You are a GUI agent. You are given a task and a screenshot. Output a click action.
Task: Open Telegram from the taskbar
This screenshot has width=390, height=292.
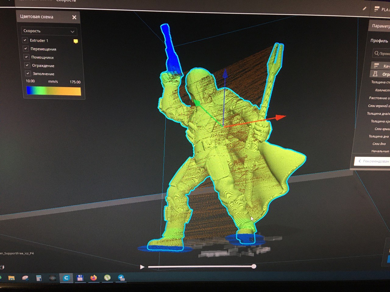coord(121,278)
